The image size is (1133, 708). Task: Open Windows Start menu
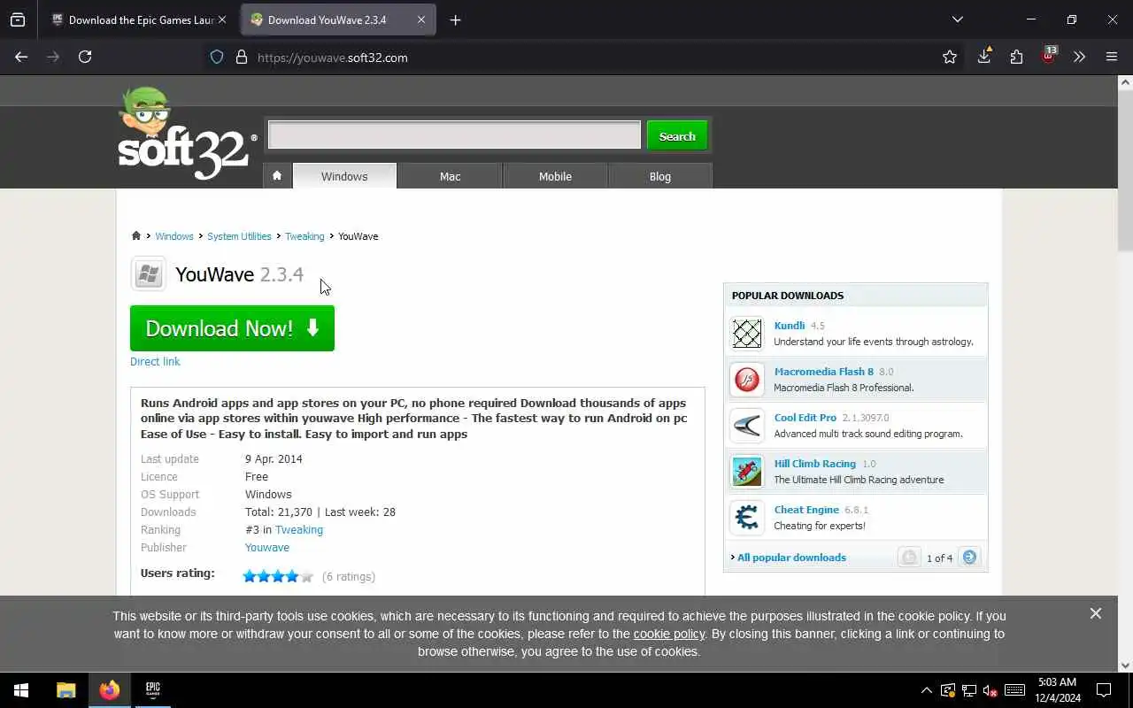(x=21, y=689)
